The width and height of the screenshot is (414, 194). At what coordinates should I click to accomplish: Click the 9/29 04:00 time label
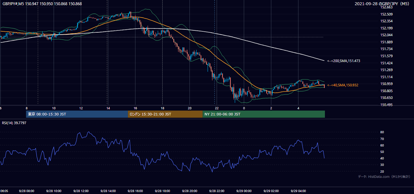click(x=298, y=191)
